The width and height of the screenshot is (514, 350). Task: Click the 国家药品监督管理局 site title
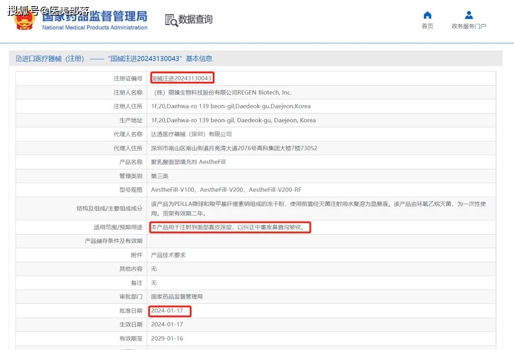coord(95,16)
